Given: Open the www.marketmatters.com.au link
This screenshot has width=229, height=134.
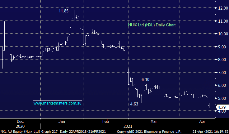Looking at the screenshot, I should click(57, 103).
